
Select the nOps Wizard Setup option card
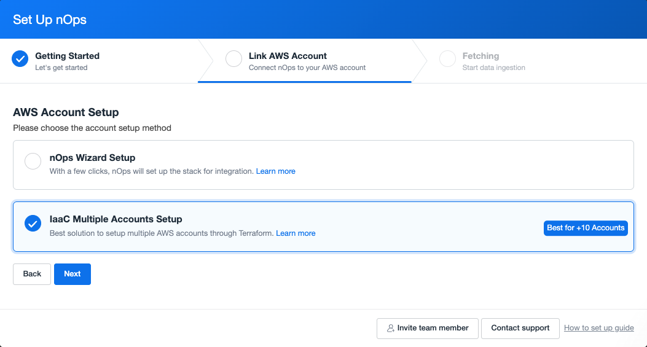pyautogui.click(x=323, y=165)
